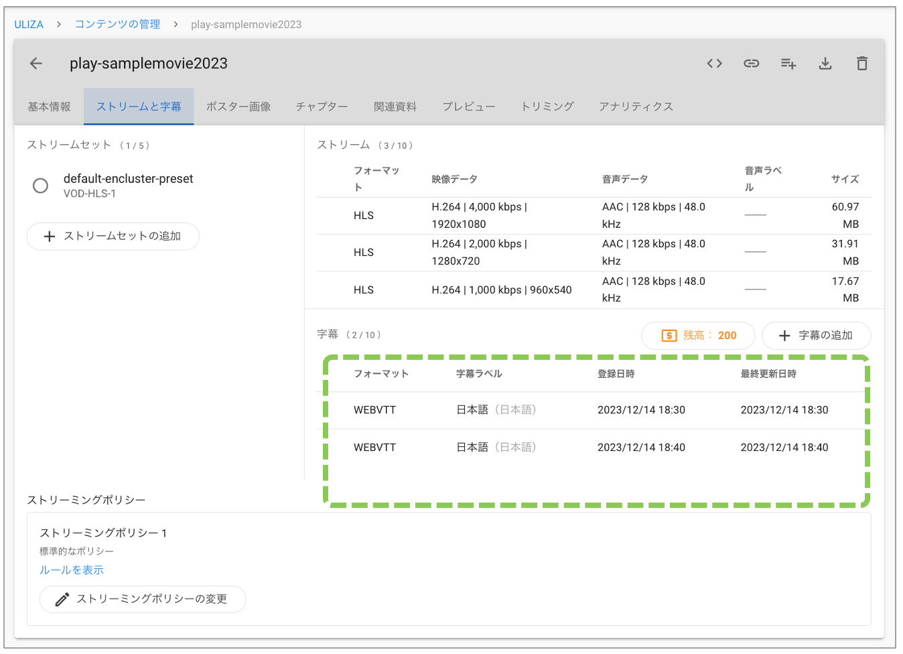Open the 関連資料 tab
The width and height of the screenshot is (903, 654).
click(395, 107)
